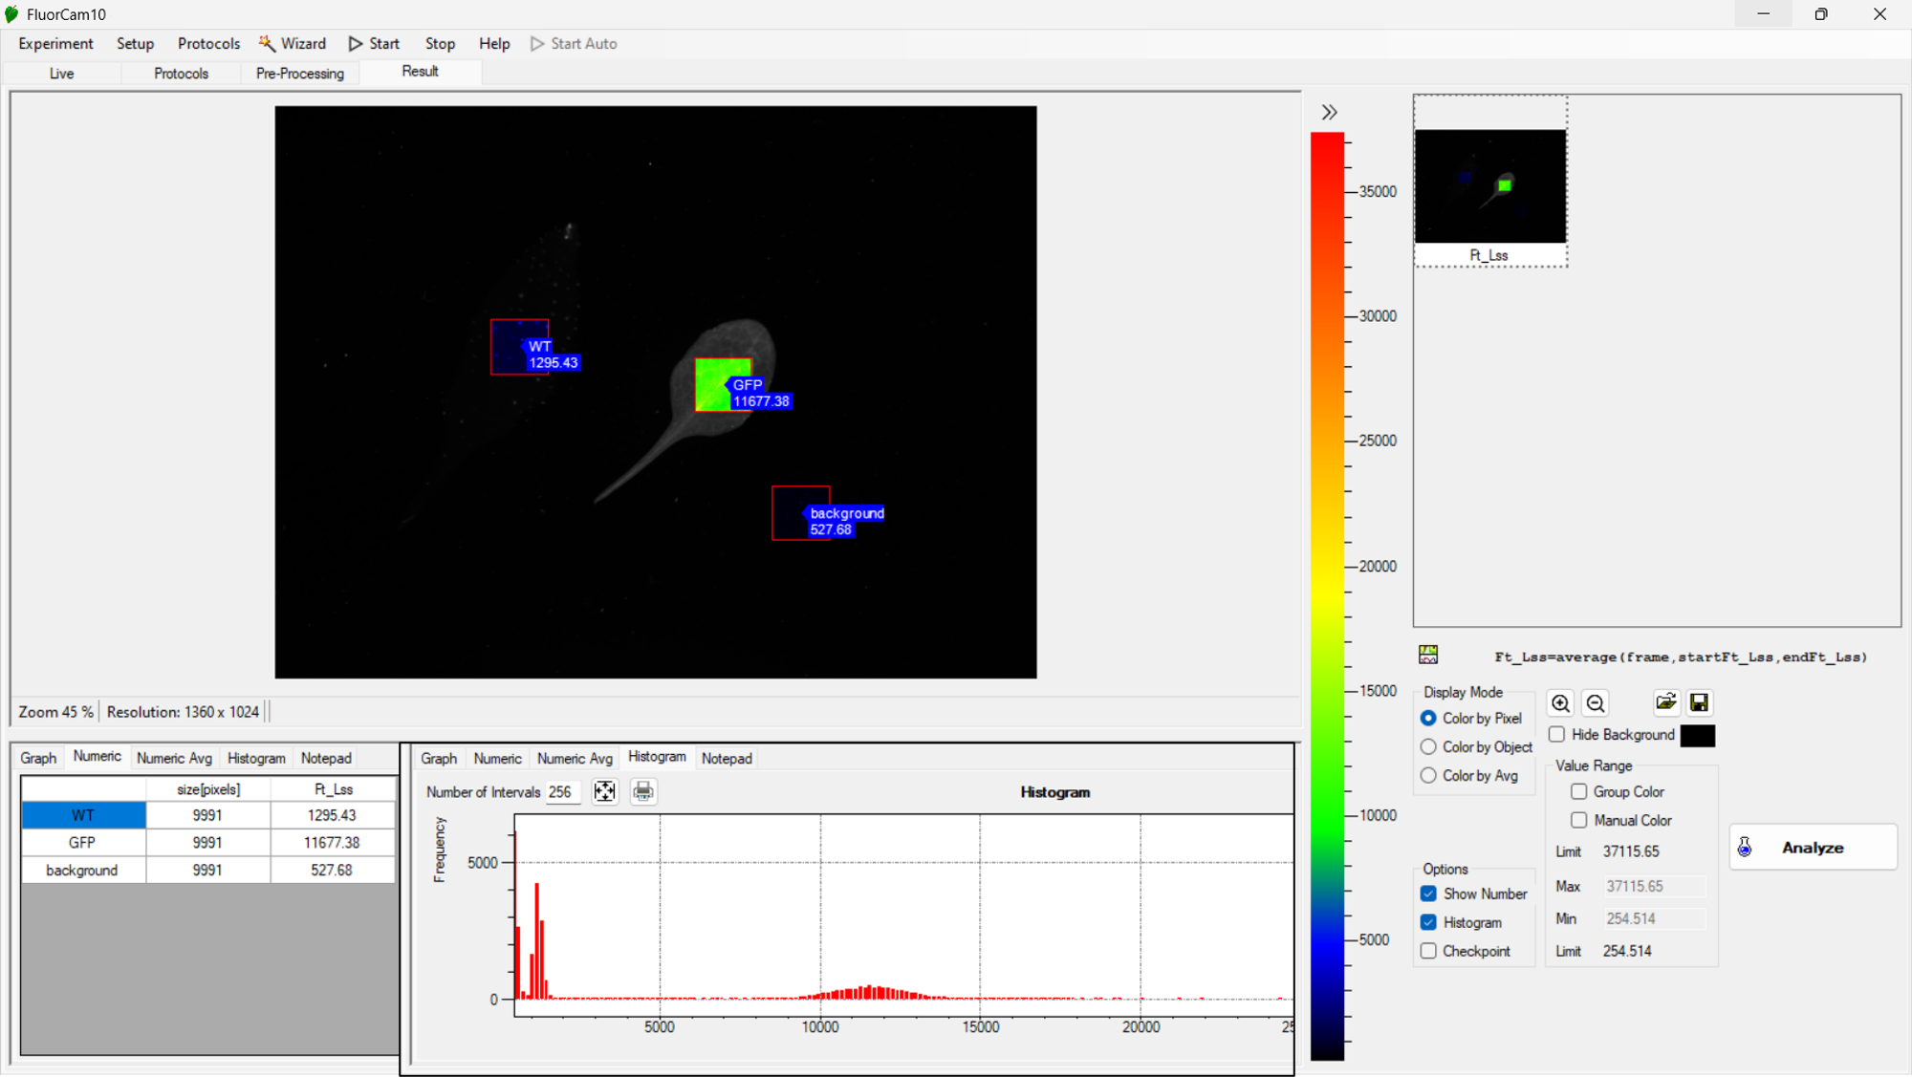Screen dimensions: 1912x1077
Task: Uncheck the Show Number option
Action: pos(1428,894)
